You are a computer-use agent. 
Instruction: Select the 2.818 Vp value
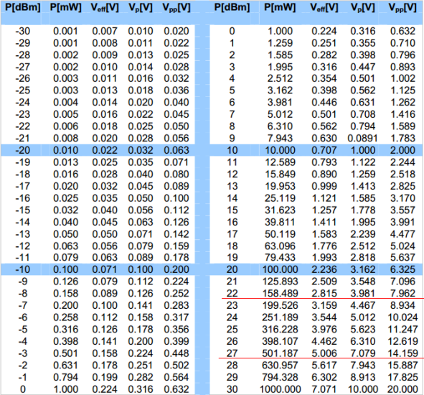pyautogui.click(x=363, y=257)
